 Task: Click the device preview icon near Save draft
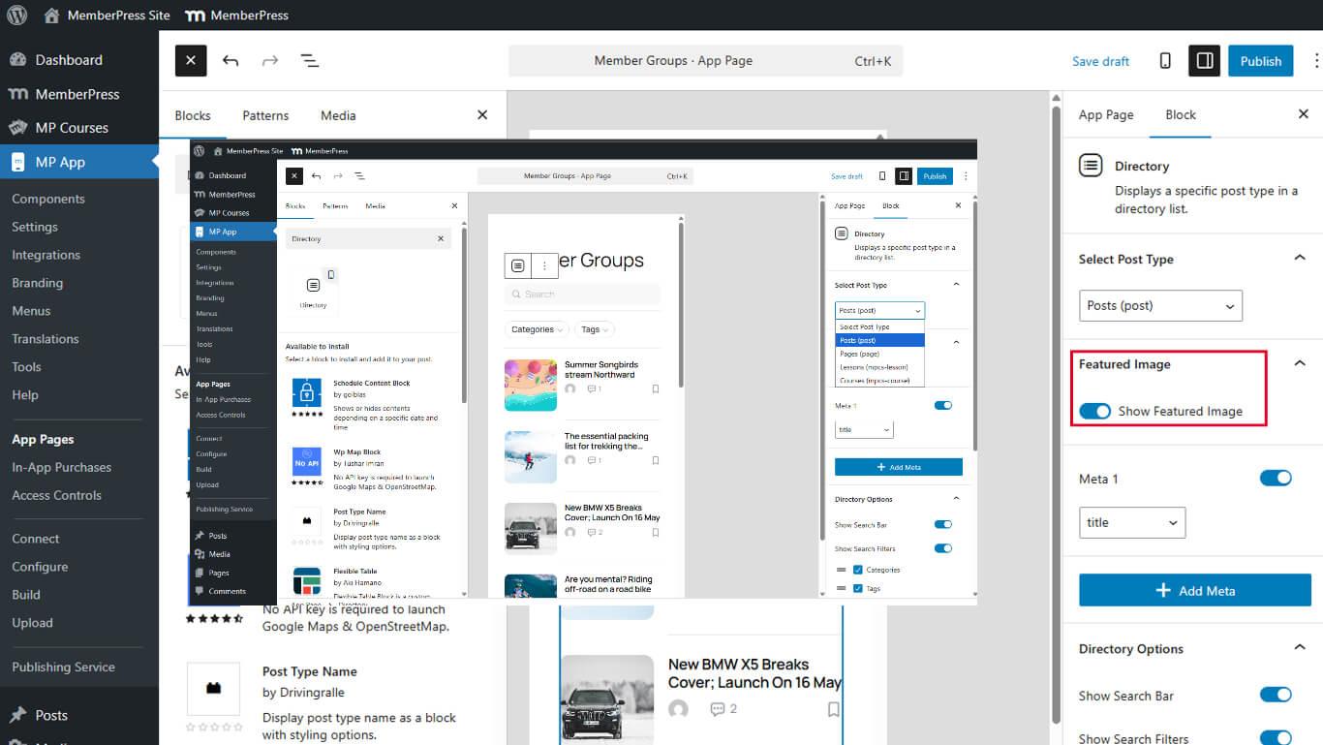click(x=1164, y=60)
